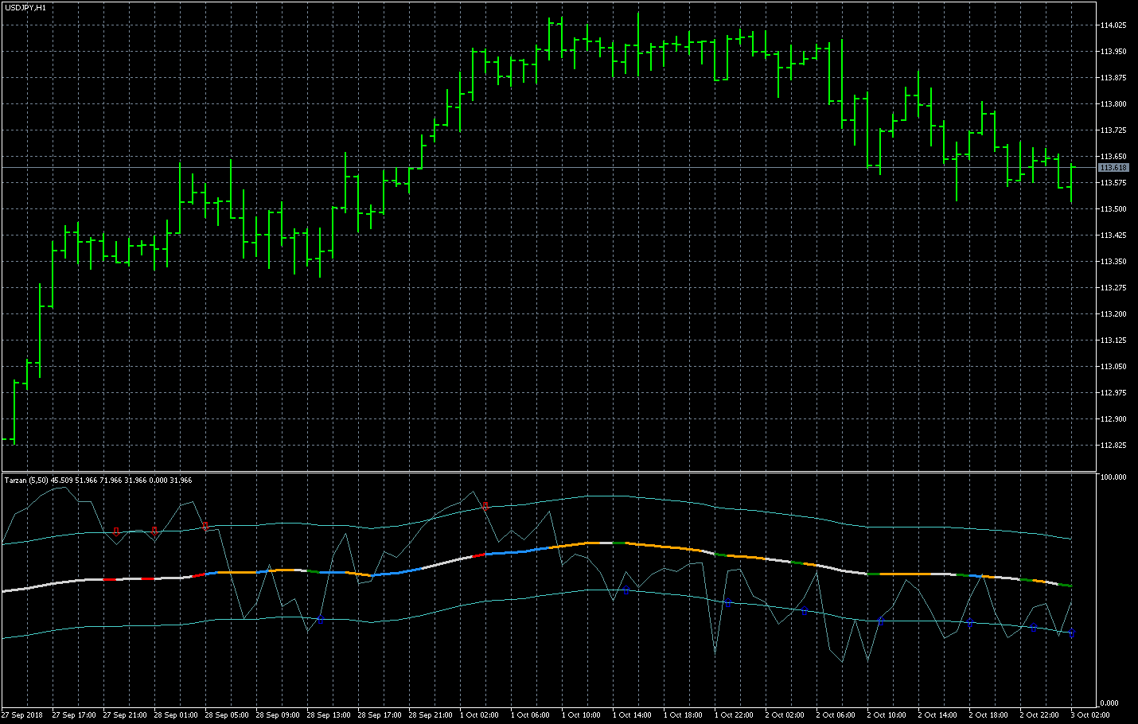Select the "27 Sep 2018" date label
Screen dimensions: 1138x724
22,714
